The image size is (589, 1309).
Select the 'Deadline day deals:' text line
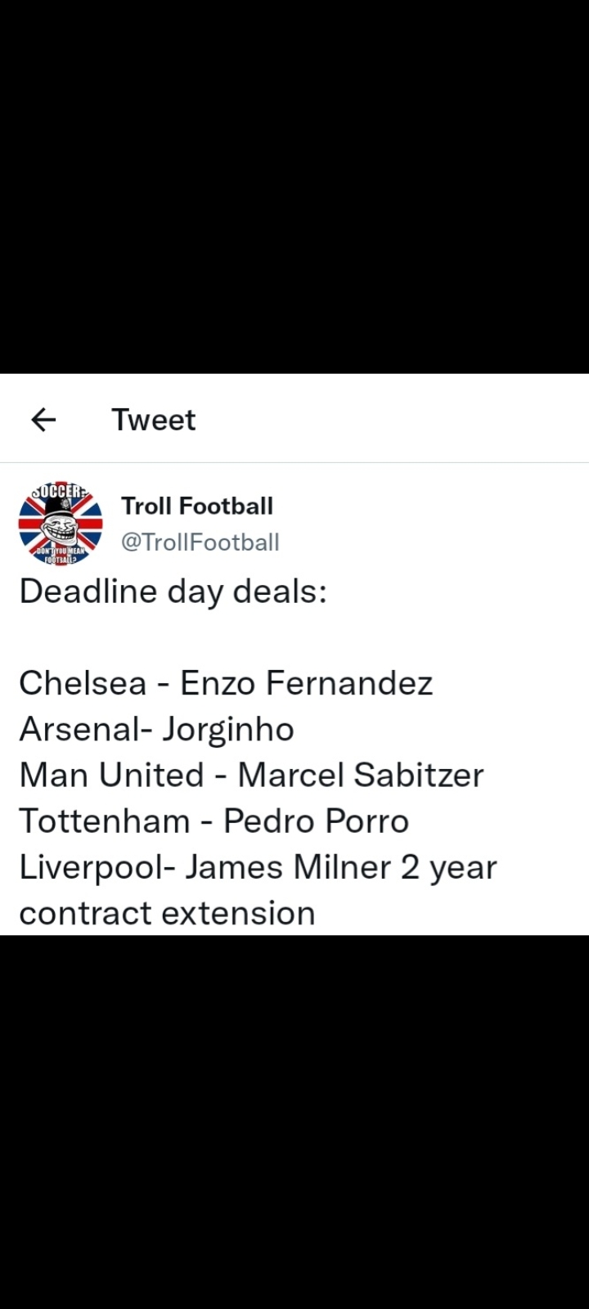[x=173, y=591]
